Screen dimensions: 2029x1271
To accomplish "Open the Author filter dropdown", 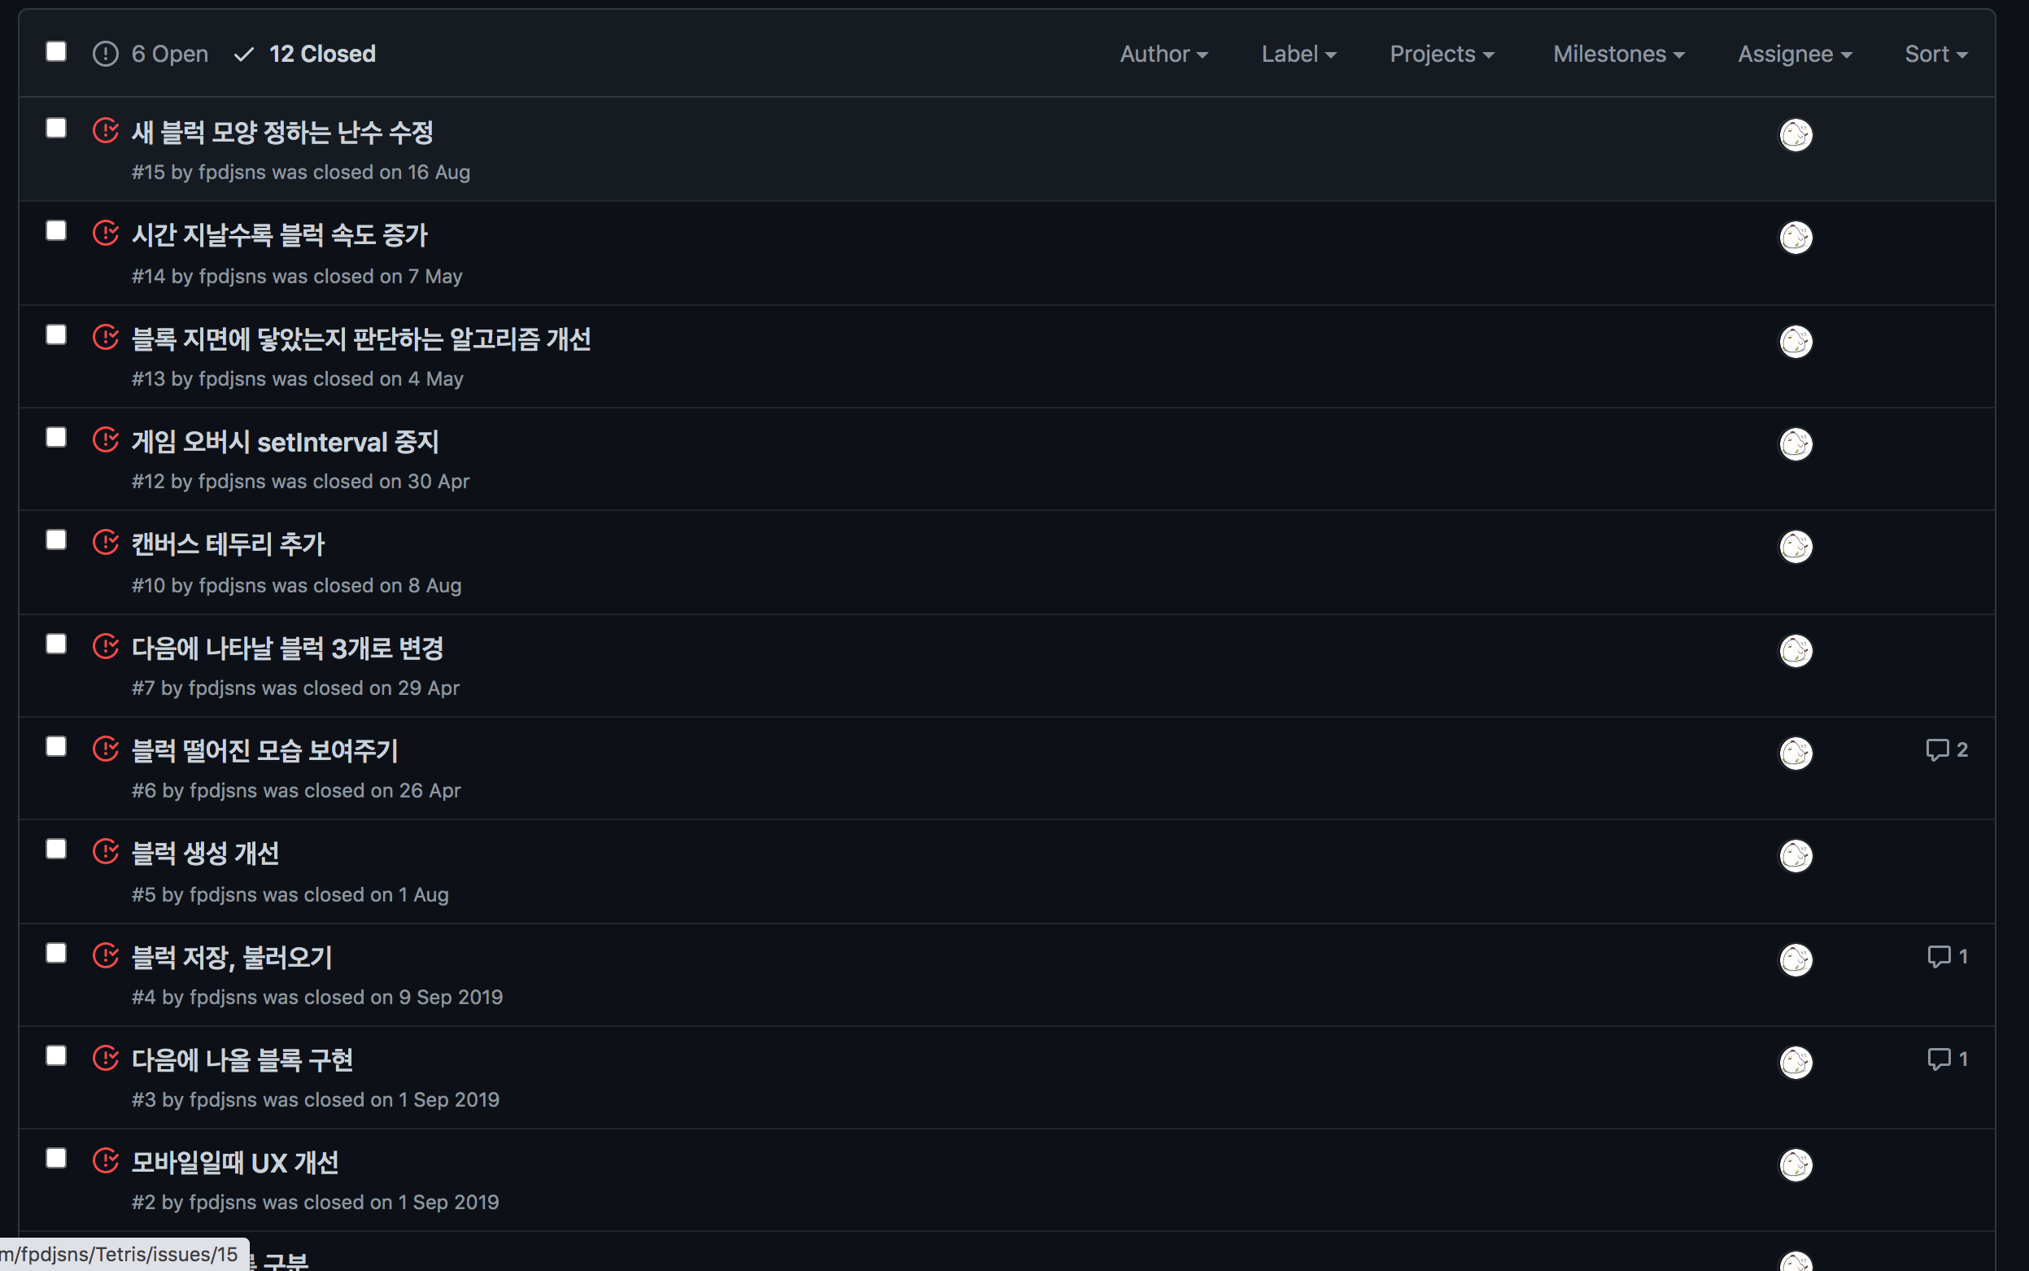I will (1163, 54).
